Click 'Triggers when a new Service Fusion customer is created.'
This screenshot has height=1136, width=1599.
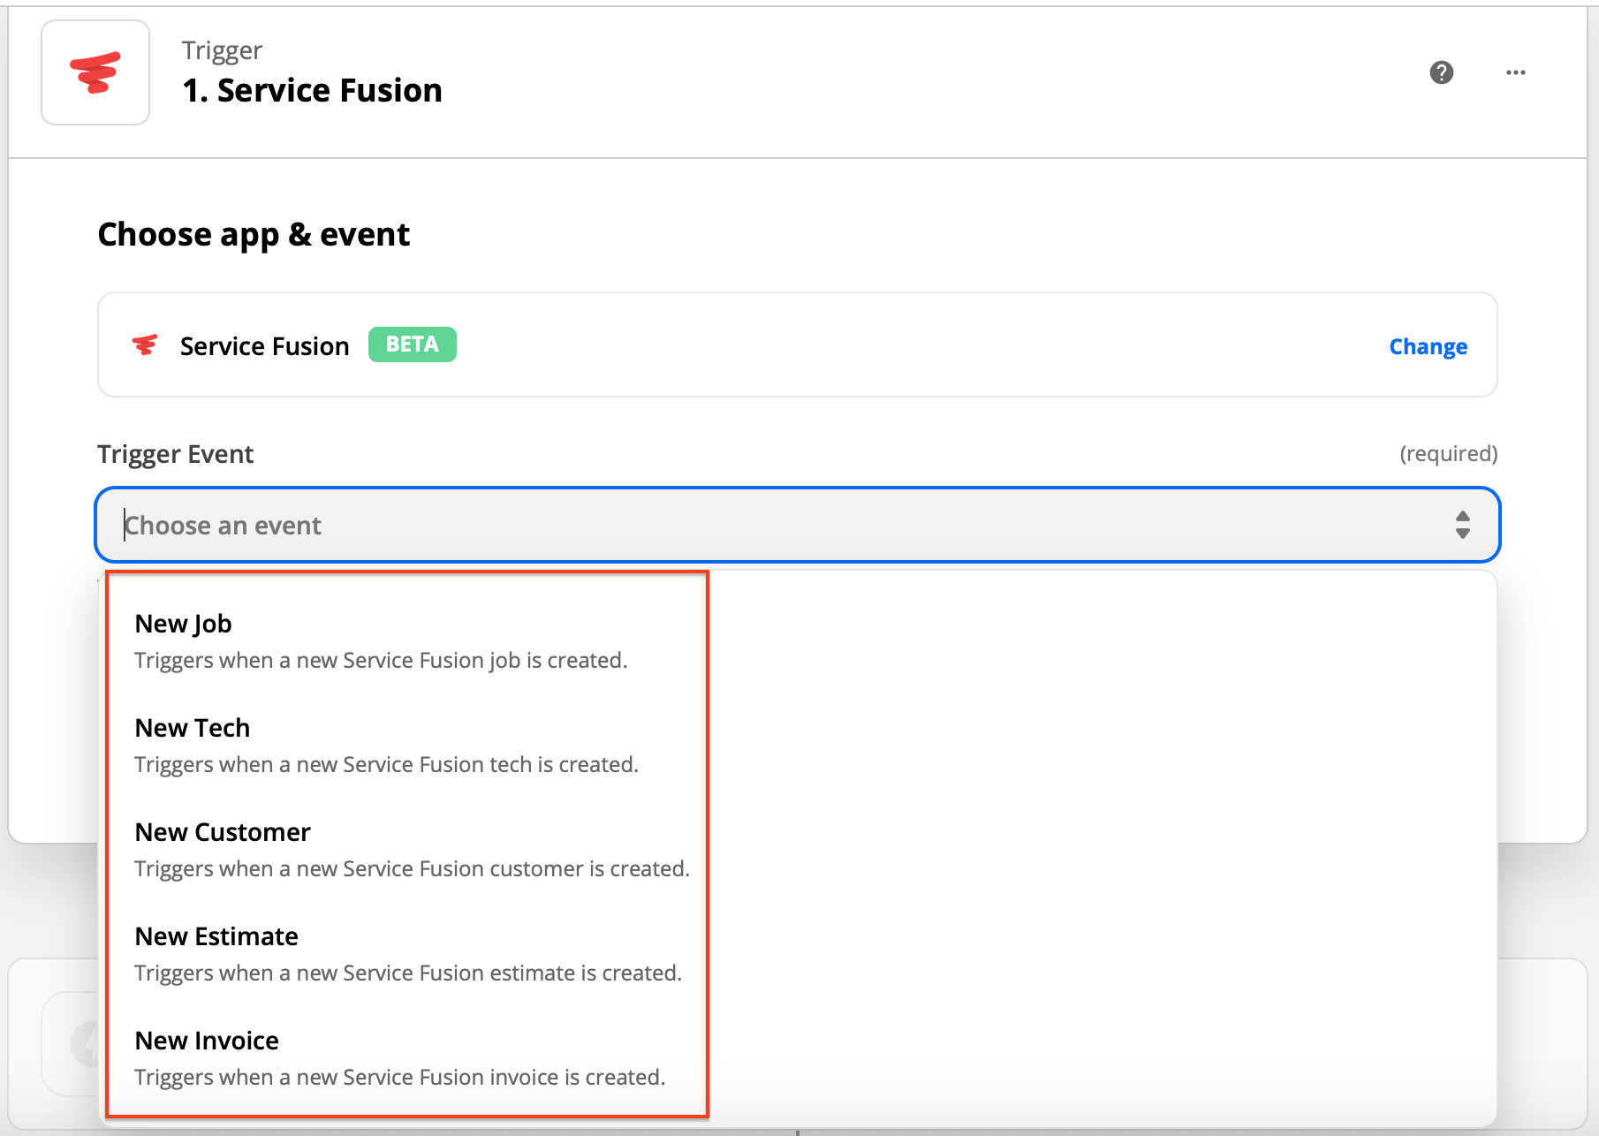click(412, 869)
